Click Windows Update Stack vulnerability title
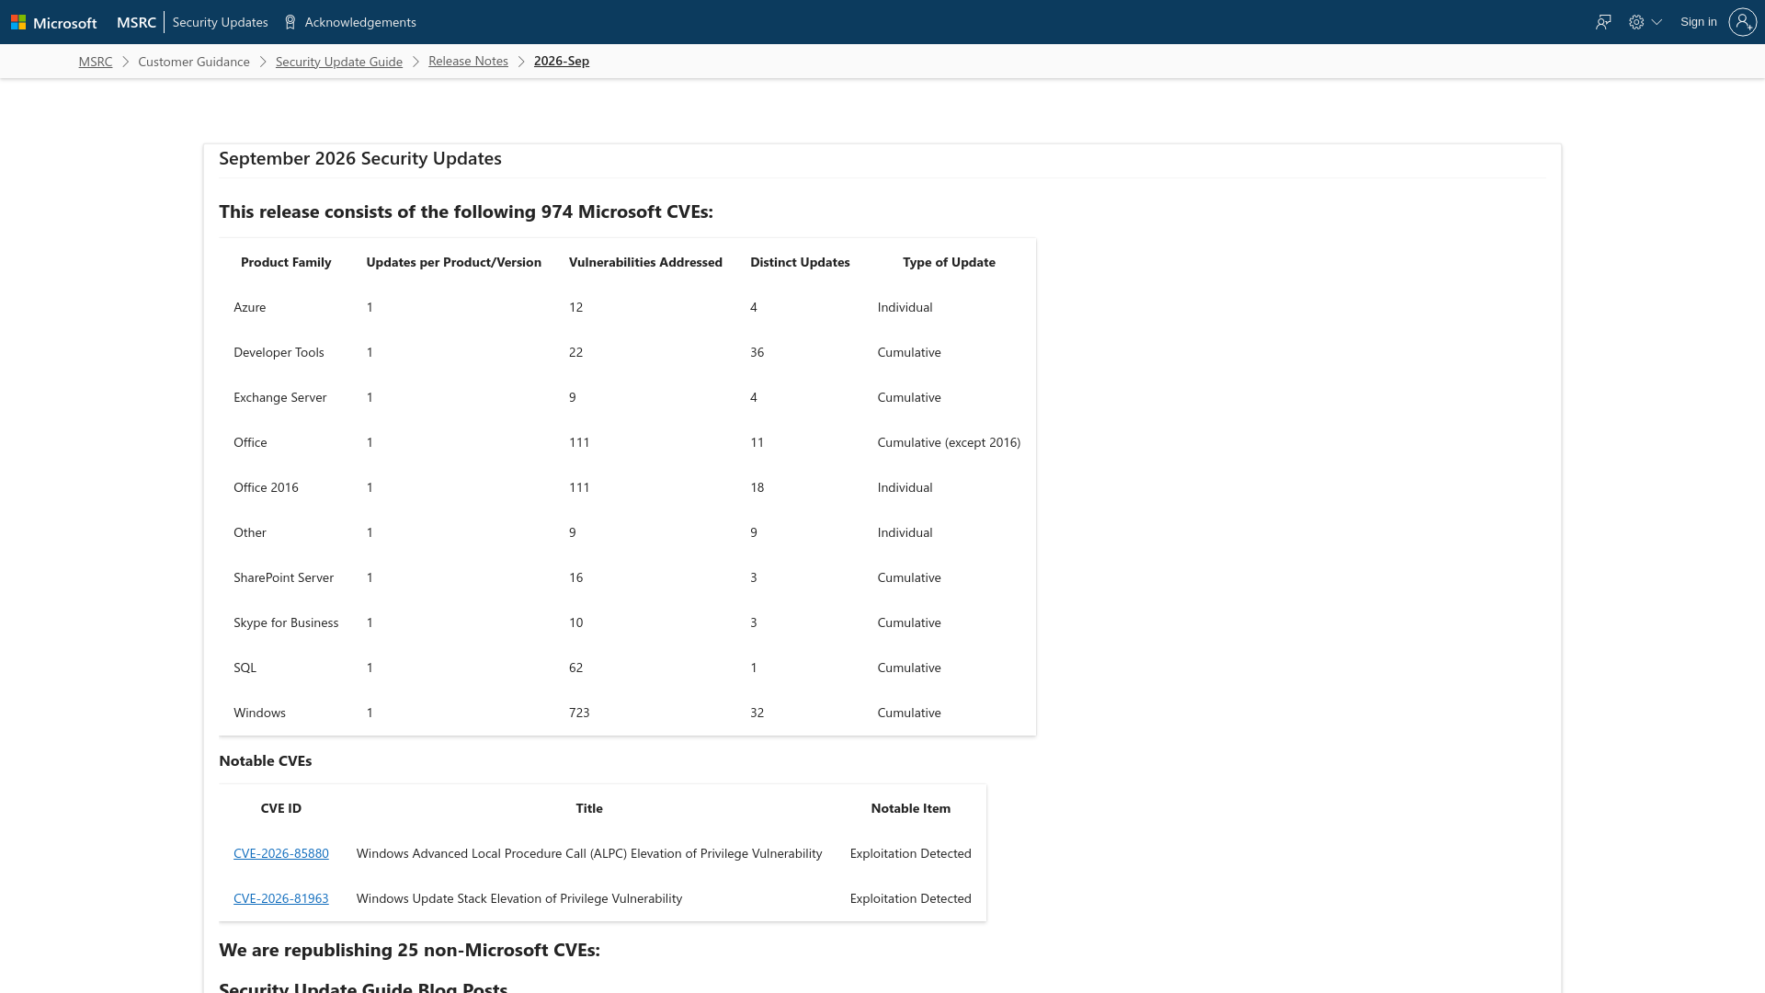1765x993 pixels. (x=519, y=898)
